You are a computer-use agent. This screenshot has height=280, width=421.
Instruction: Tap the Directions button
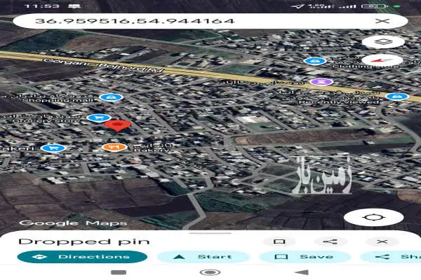point(82,257)
